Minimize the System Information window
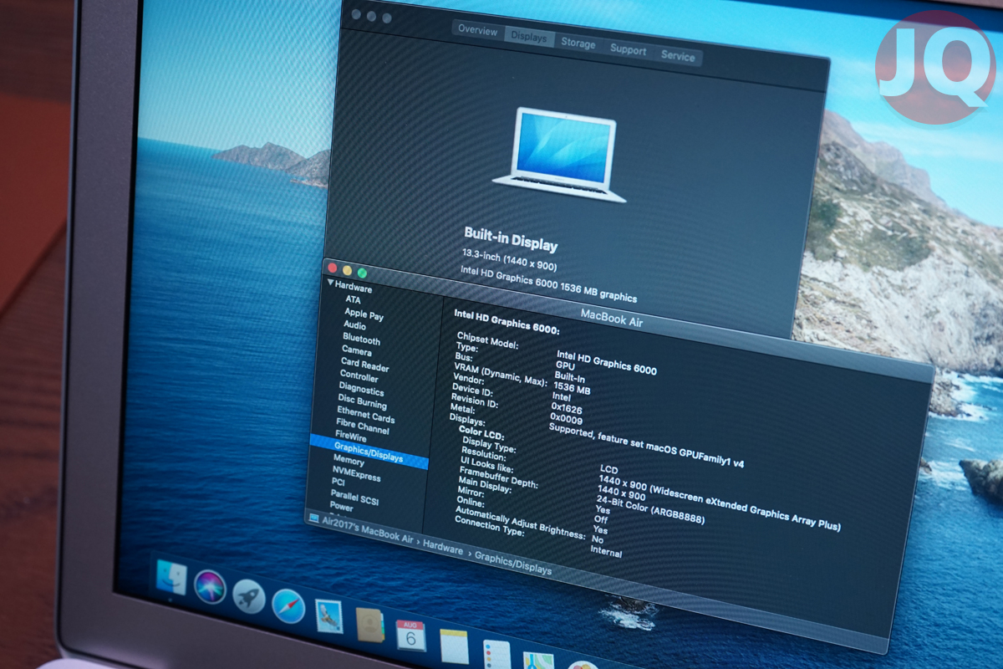Viewport: 1003px width, 669px height. point(347,270)
